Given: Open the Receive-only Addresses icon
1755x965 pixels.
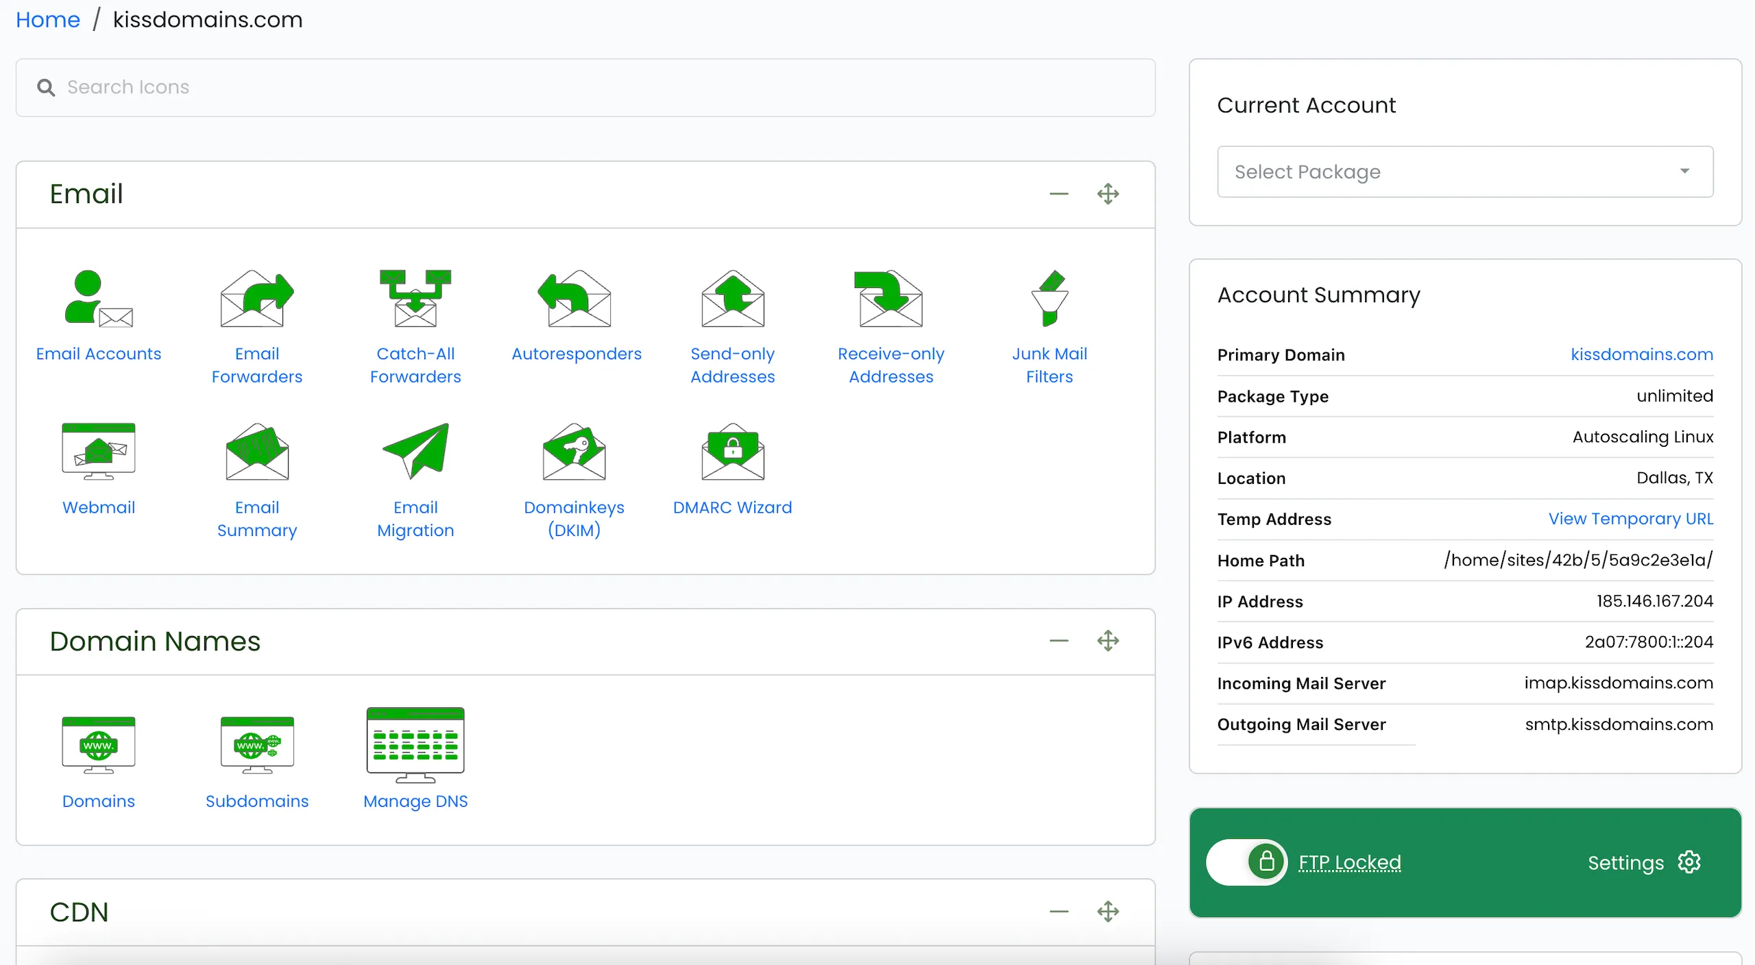Looking at the screenshot, I should [x=889, y=299].
